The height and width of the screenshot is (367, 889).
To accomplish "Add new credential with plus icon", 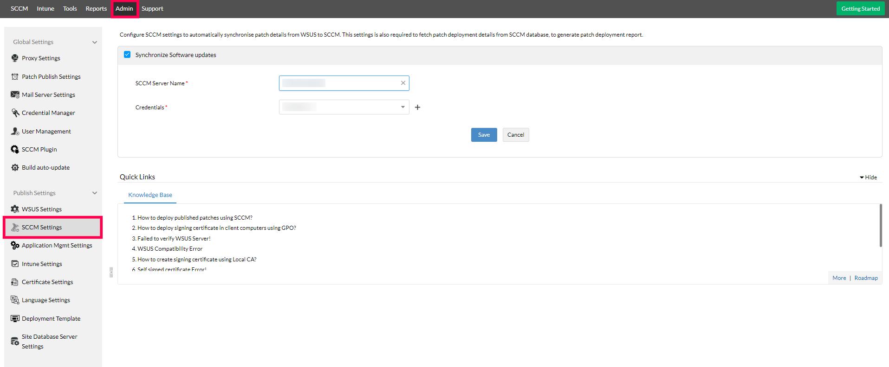I will coord(417,107).
